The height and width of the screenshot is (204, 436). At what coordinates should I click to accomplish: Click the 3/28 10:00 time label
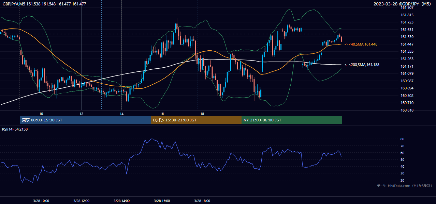click(x=41, y=201)
